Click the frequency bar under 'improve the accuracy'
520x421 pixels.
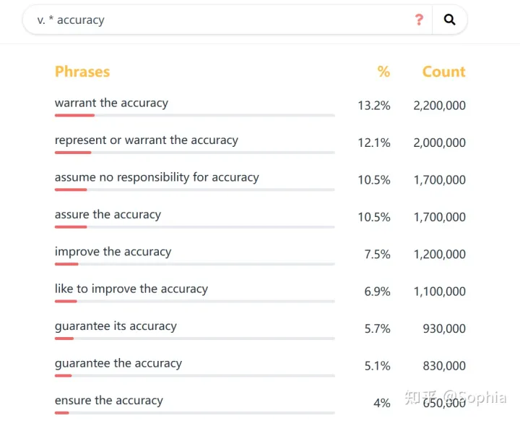point(194,264)
